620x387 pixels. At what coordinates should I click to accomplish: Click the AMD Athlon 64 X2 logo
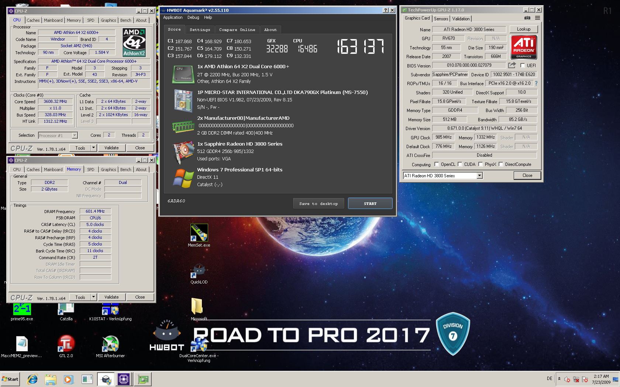134,42
